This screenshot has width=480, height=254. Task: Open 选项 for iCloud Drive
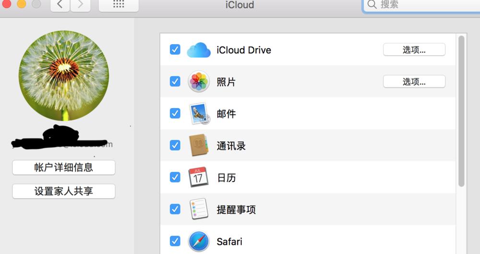pyautogui.click(x=414, y=49)
